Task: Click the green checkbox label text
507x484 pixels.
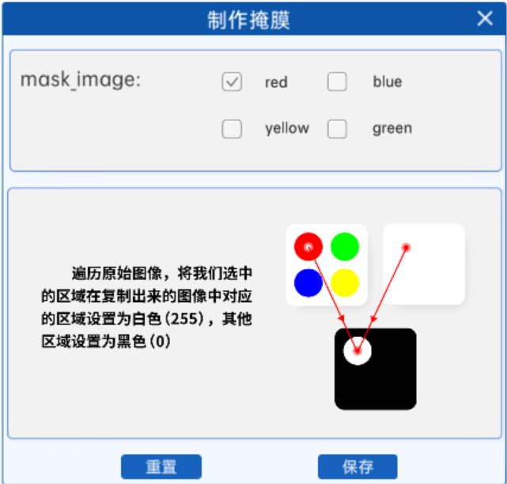Action: click(392, 129)
